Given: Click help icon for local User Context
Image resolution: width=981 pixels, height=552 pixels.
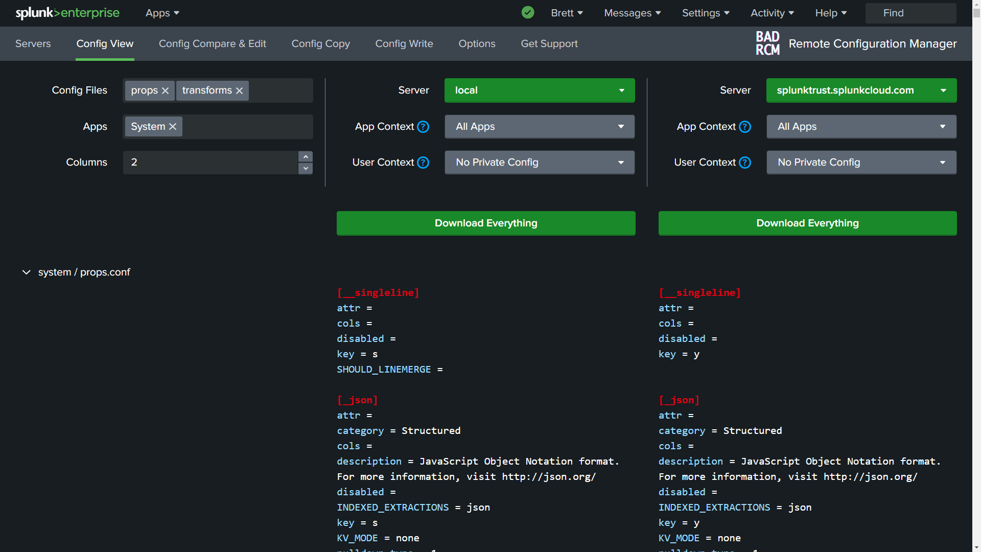Looking at the screenshot, I should [x=423, y=163].
